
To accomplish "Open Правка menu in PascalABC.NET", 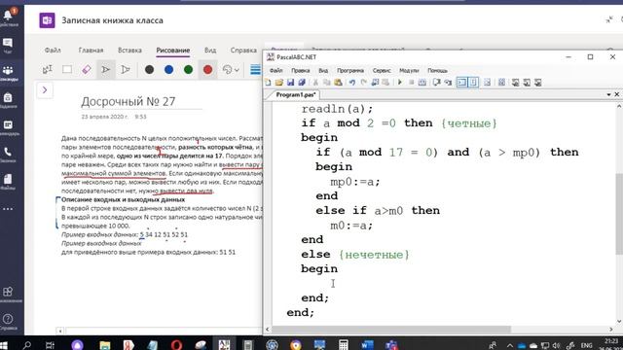I will [301, 70].
